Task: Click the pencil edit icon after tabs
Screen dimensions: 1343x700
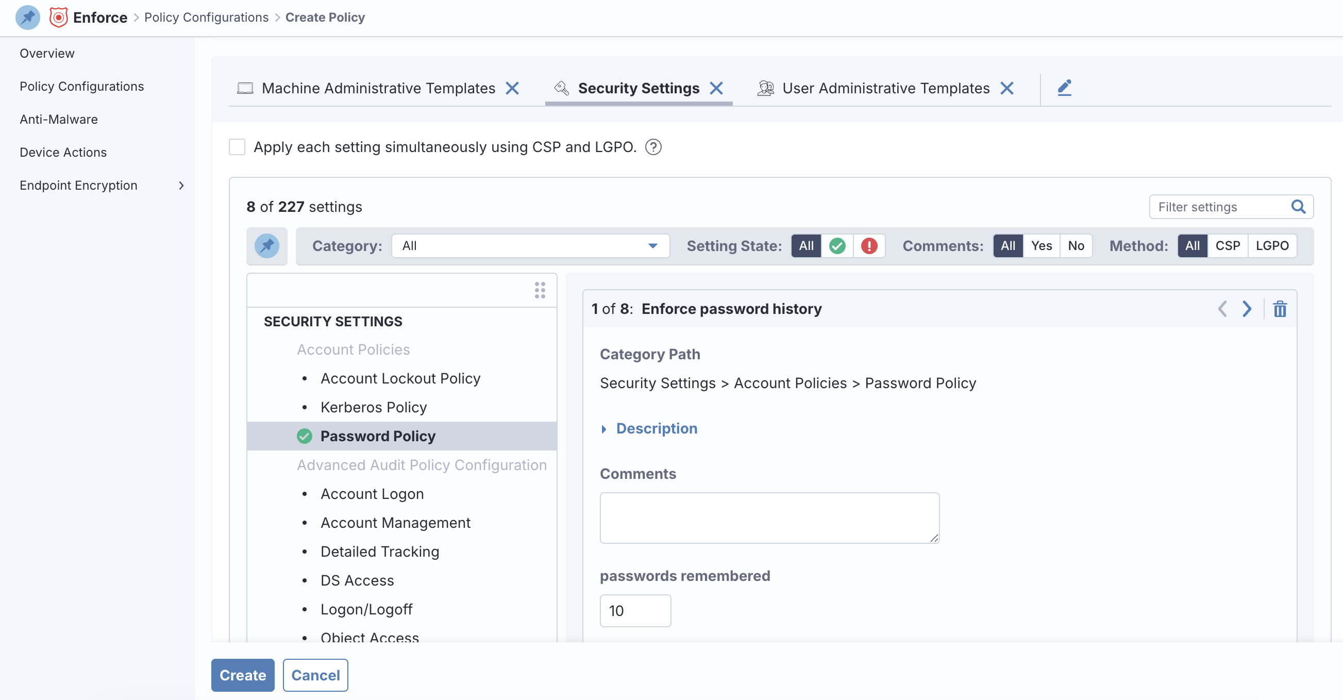Action: click(x=1064, y=88)
